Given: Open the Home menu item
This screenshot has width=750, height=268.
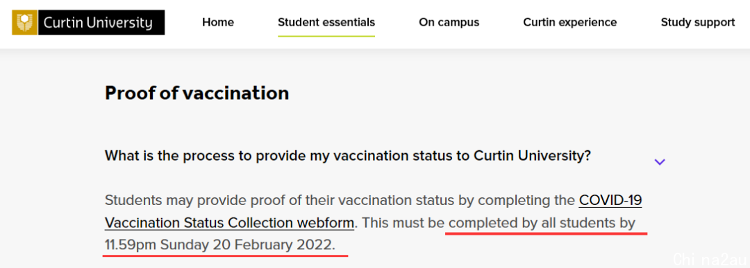Looking at the screenshot, I should [218, 22].
